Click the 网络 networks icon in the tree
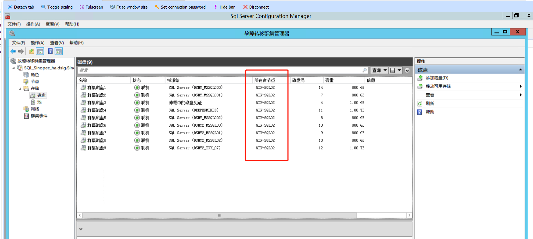The height and width of the screenshot is (239, 533). click(26, 109)
